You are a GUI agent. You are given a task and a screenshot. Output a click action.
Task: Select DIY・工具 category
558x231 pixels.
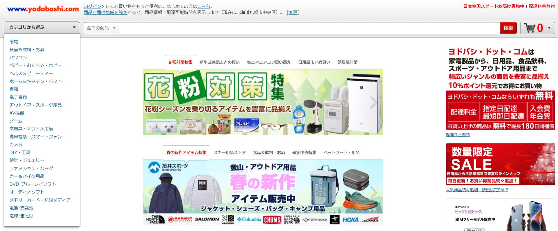coord(20,153)
